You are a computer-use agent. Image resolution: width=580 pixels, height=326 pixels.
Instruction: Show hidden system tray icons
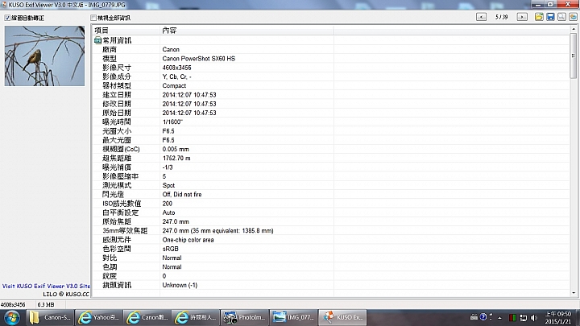tap(499, 318)
